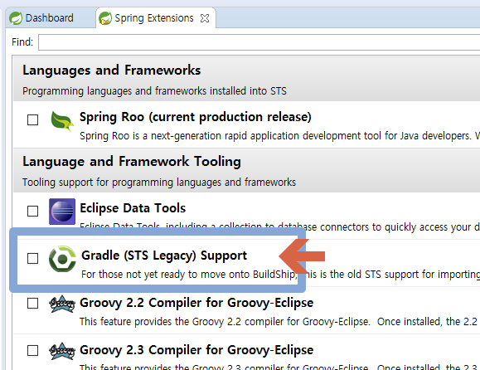This screenshot has height=370, width=480.
Task: Select the Spring Extensions tab
Action: pyautogui.click(x=156, y=18)
